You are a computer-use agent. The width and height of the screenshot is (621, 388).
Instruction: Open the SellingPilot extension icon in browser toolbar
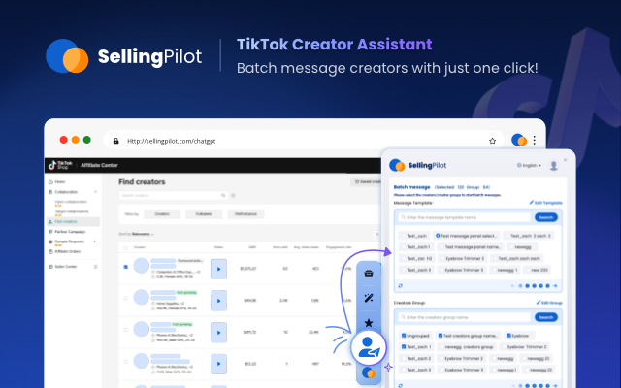(519, 140)
